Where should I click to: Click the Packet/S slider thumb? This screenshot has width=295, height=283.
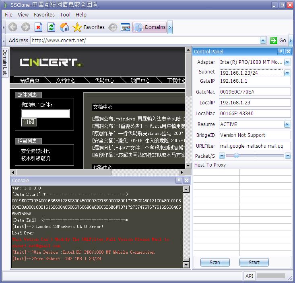pos(236,156)
